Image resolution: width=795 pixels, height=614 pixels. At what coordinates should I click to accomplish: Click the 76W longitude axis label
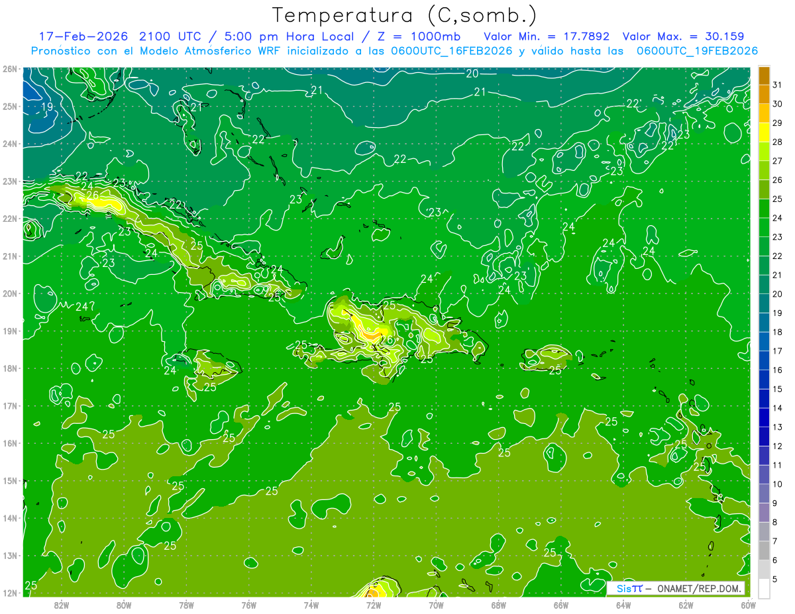coord(248,605)
